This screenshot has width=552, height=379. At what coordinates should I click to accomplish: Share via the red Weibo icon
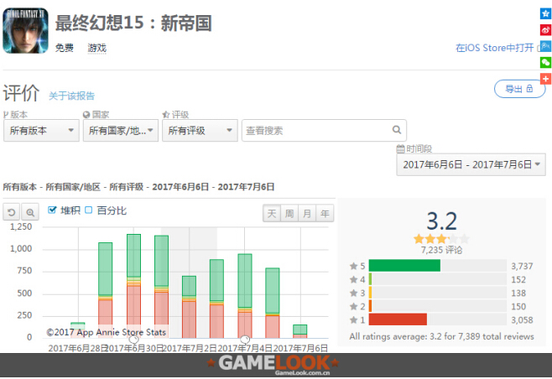545,30
